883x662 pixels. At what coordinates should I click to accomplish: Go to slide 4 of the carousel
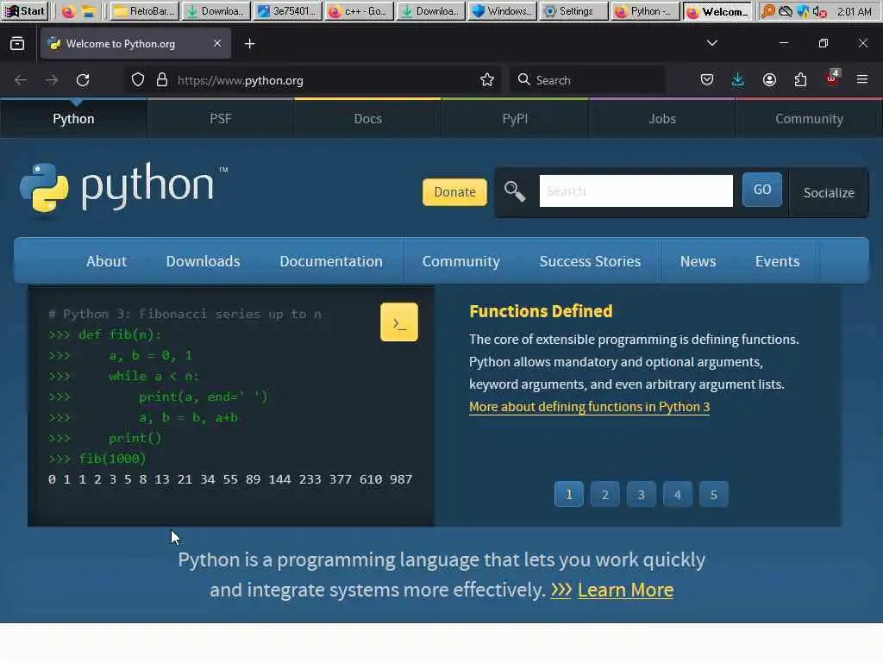tap(678, 494)
